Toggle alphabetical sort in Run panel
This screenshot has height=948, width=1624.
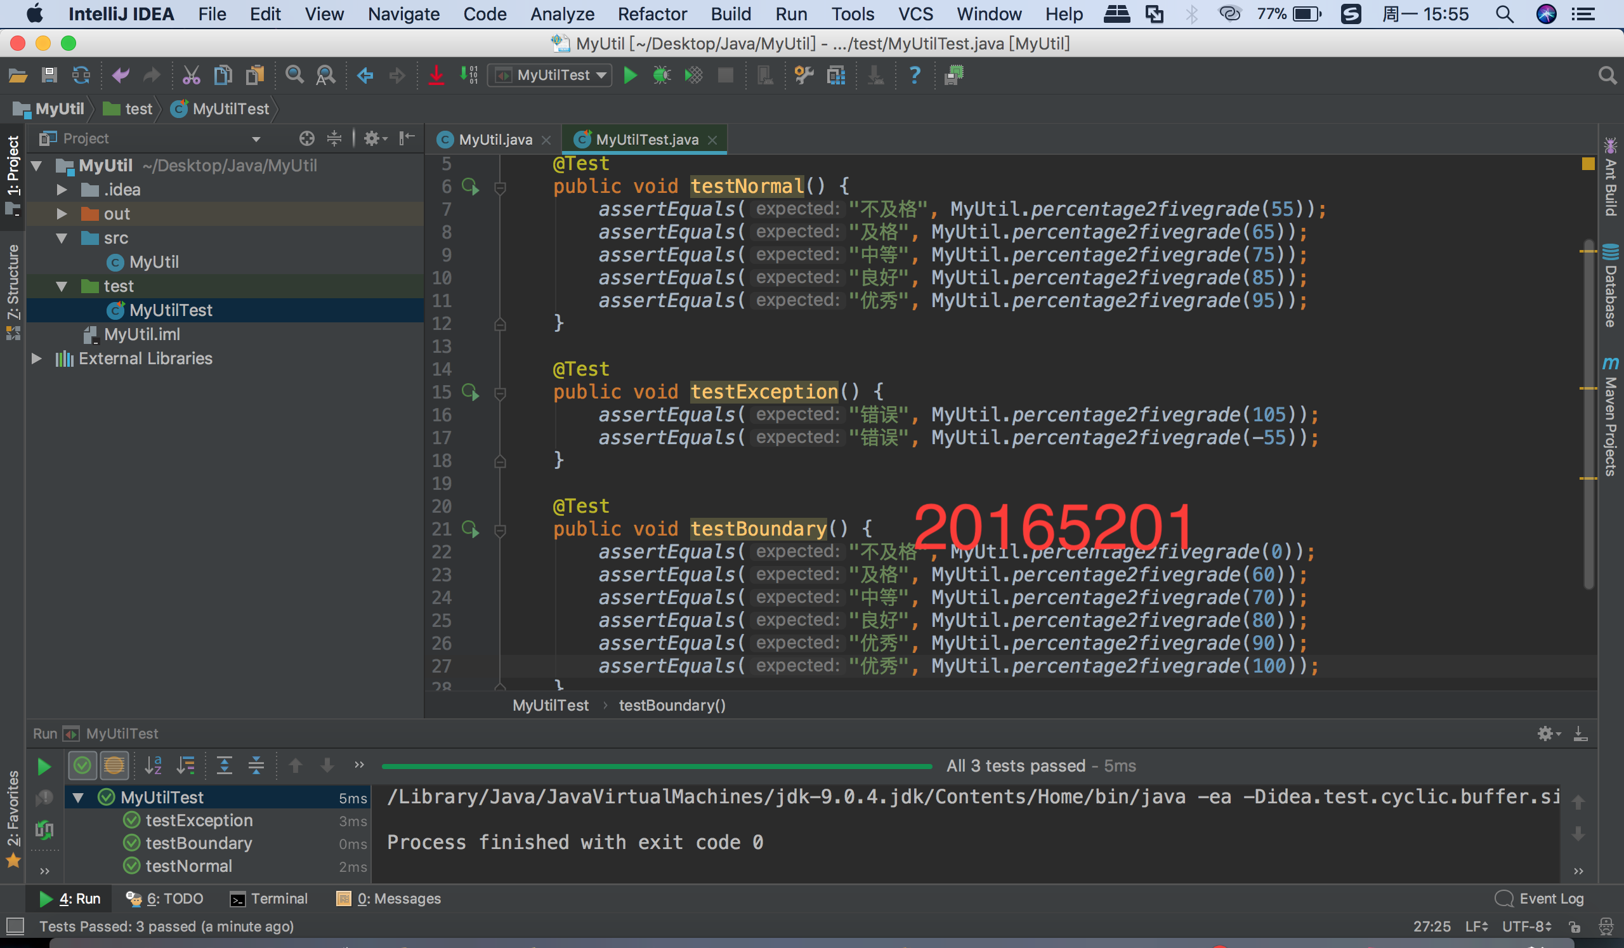click(x=154, y=766)
